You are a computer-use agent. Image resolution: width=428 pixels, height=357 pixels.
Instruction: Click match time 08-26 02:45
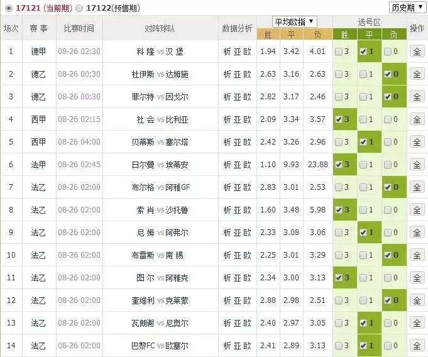(x=79, y=165)
